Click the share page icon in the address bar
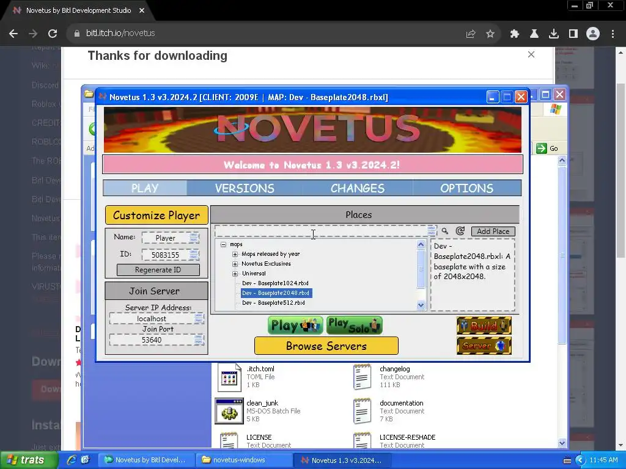Screen dimensions: 626x469 (471, 34)
